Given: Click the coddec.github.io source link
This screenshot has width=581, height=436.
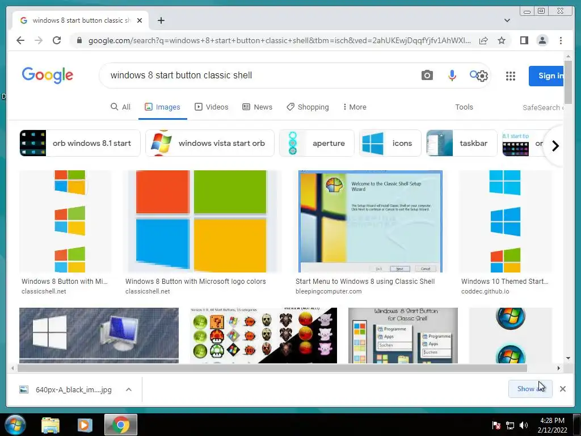Looking at the screenshot, I should pyautogui.click(x=485, y=291).
